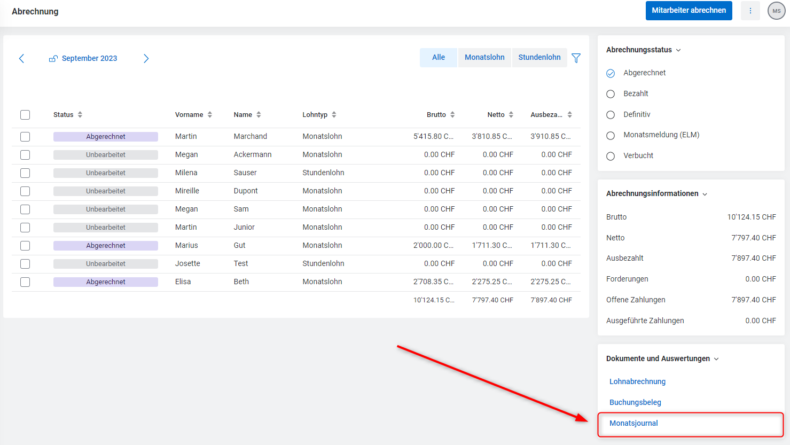790x445 pixels.
Task: Switch to the Monatslohn filter tab
Action: click(484, 57)
